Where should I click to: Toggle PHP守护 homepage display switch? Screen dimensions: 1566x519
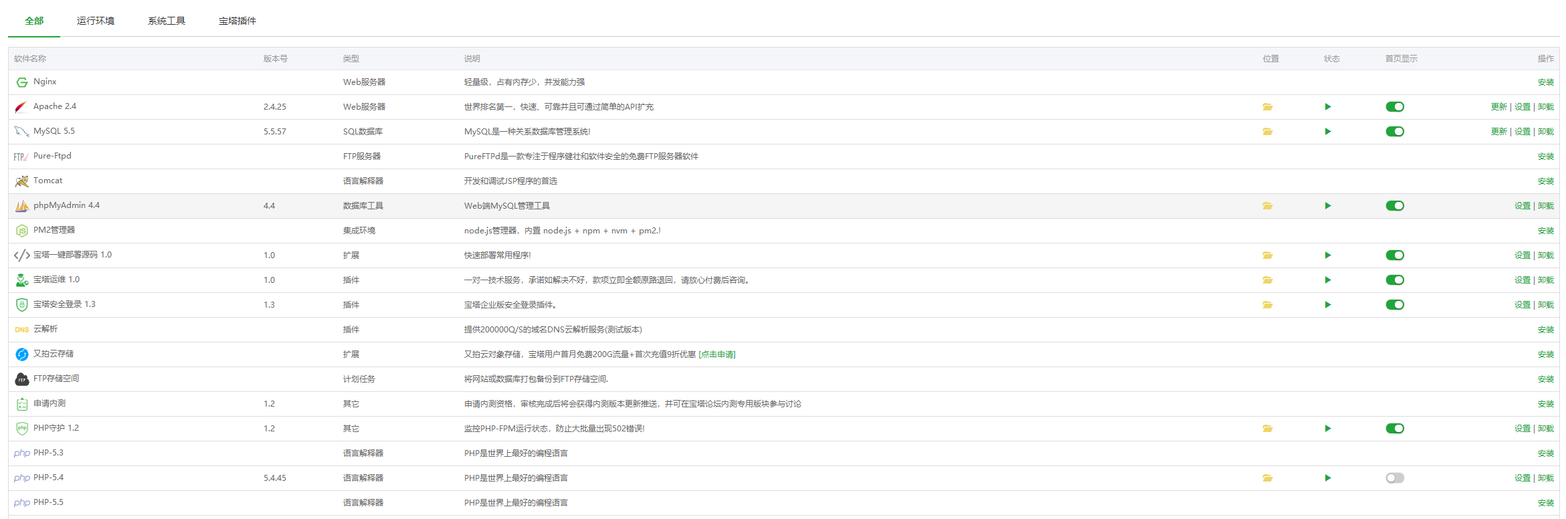pos(1395,429)
